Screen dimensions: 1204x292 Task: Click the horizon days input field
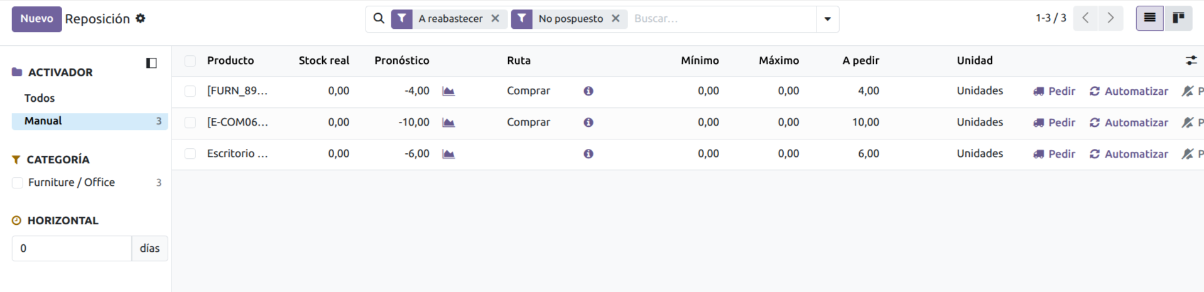pos(72,249)
